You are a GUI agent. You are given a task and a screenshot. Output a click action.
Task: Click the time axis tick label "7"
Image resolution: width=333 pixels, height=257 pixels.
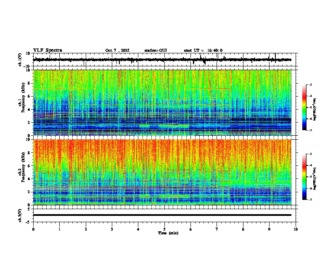coord(217,229)
